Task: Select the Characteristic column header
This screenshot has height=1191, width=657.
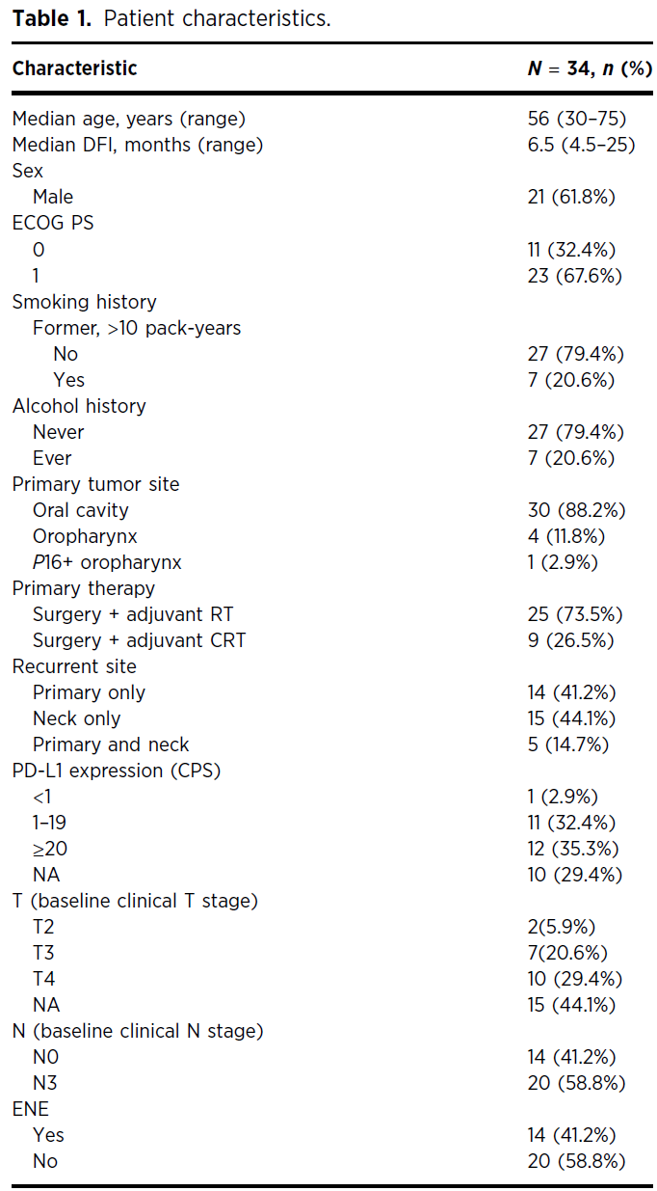Action: [75, 68]
